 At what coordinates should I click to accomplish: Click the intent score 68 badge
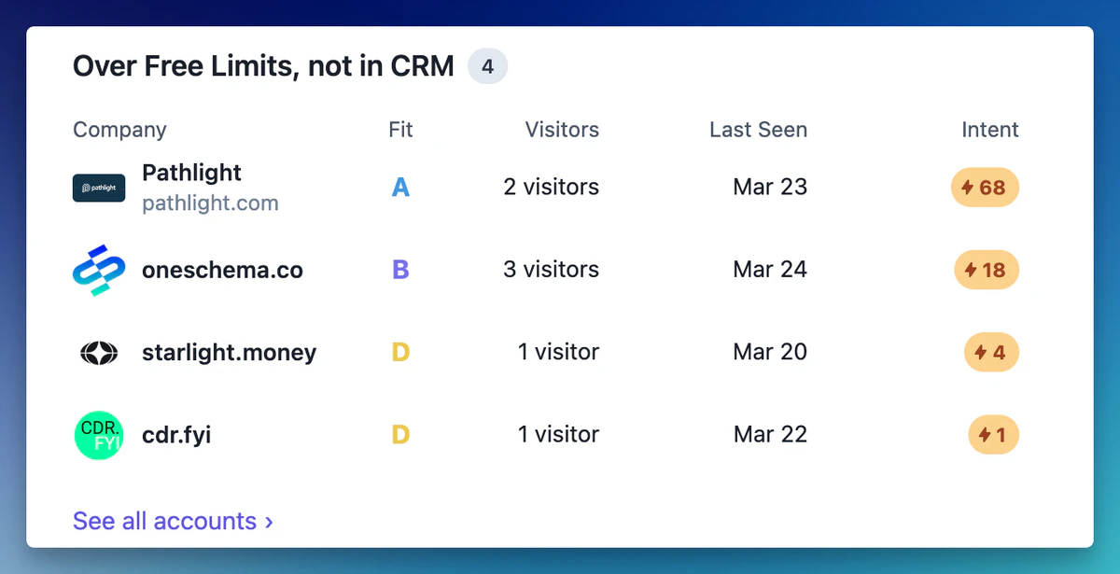[x=985, y=188]
